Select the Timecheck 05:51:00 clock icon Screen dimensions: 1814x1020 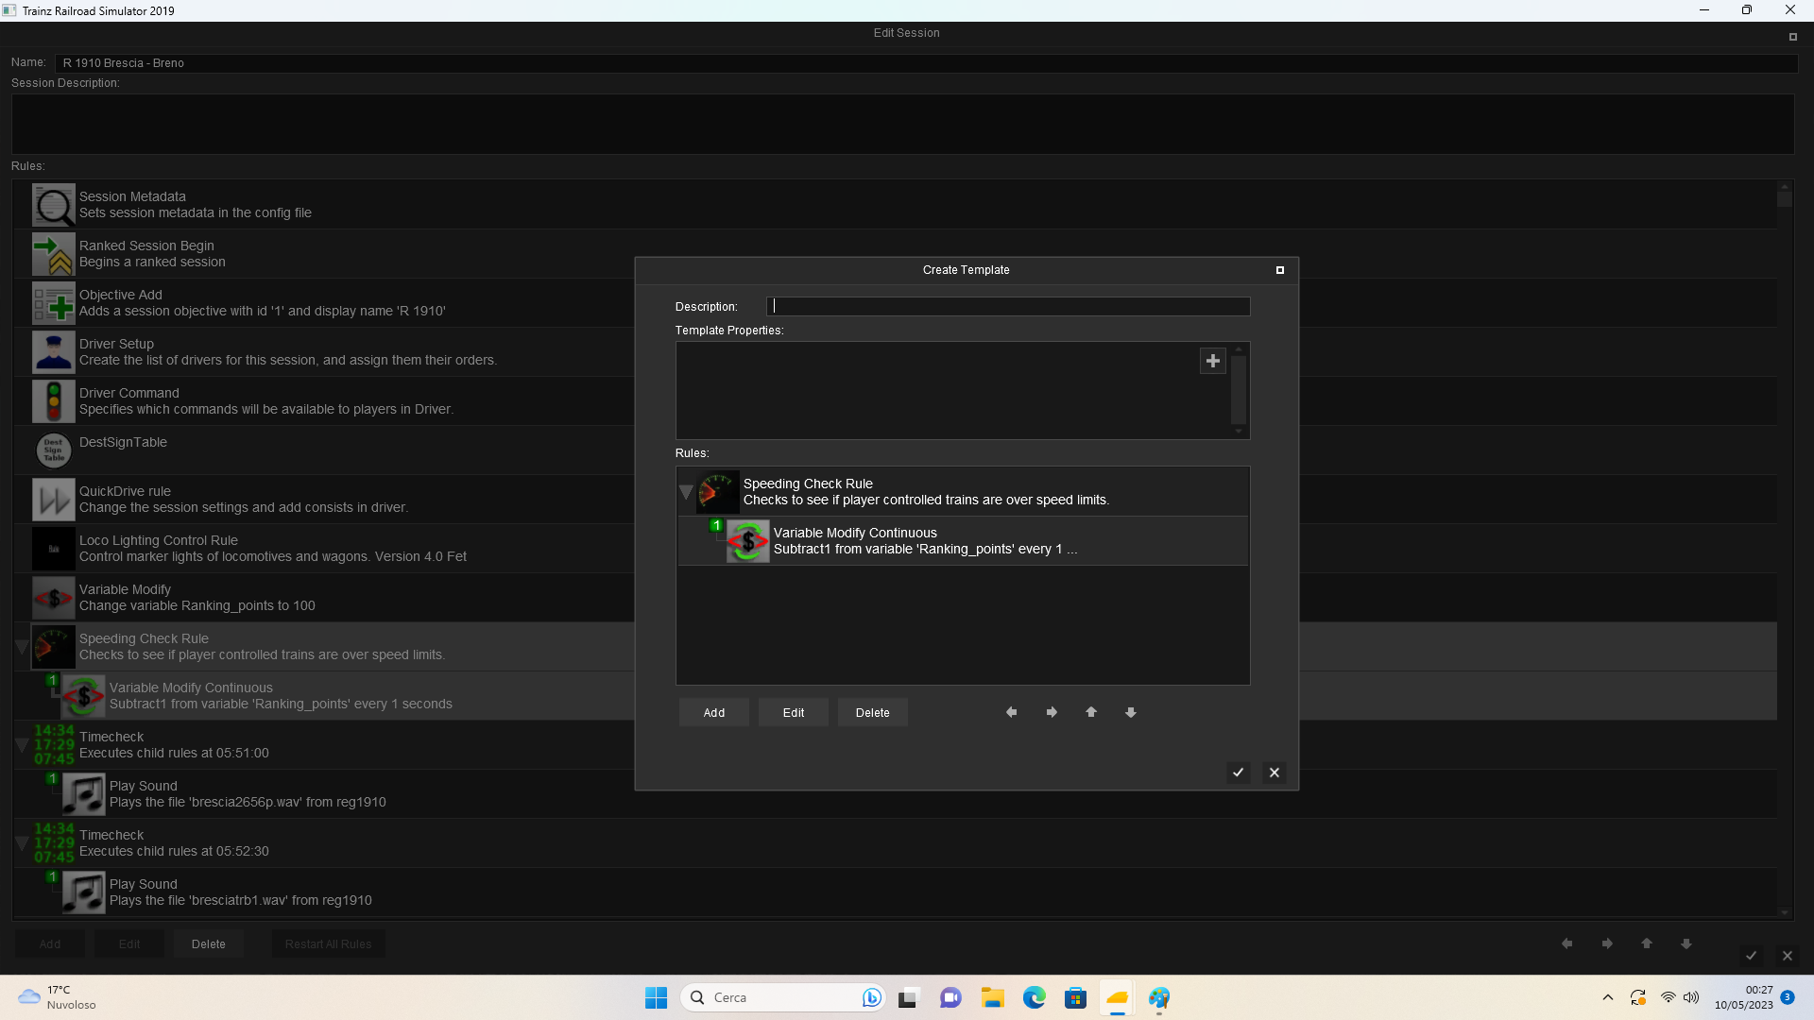pyautogui.click(x=54, y=745)
